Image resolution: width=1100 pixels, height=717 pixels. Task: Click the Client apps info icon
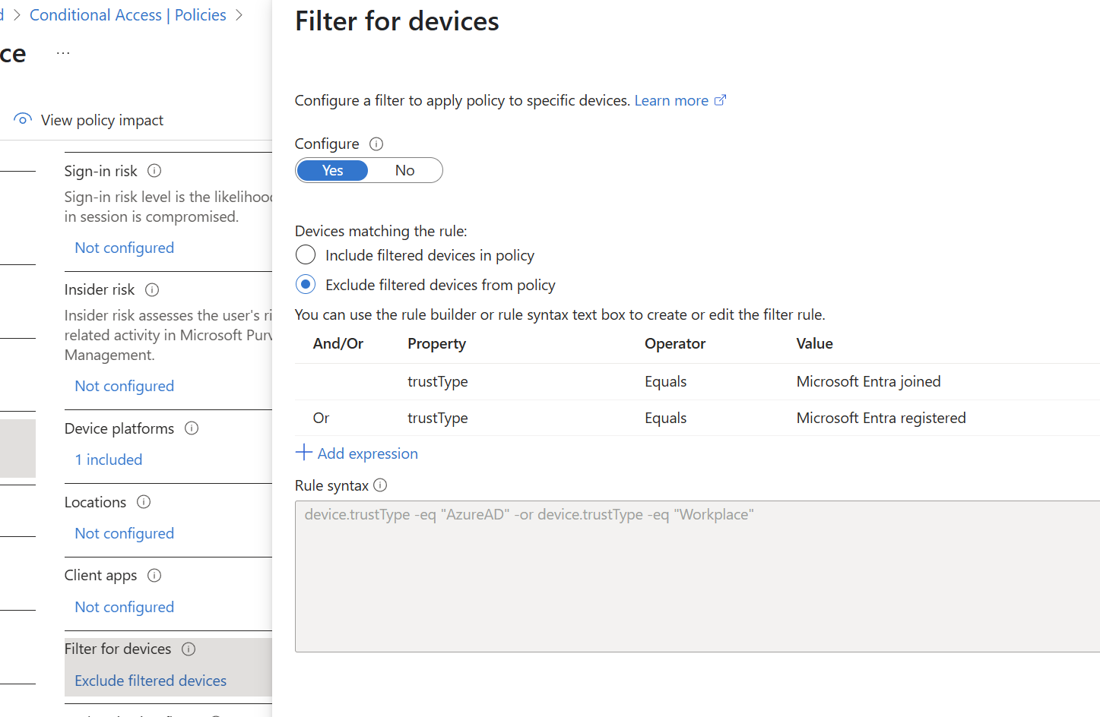[x=154, y=575]
